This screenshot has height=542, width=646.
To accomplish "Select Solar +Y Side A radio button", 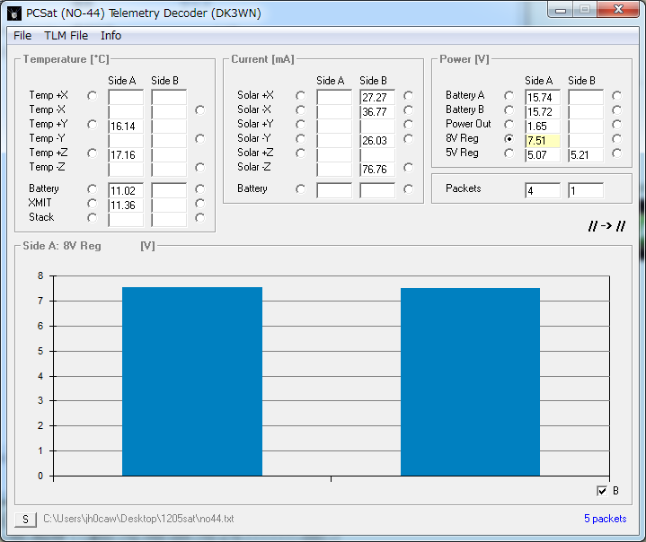I will tap(300, 125).
